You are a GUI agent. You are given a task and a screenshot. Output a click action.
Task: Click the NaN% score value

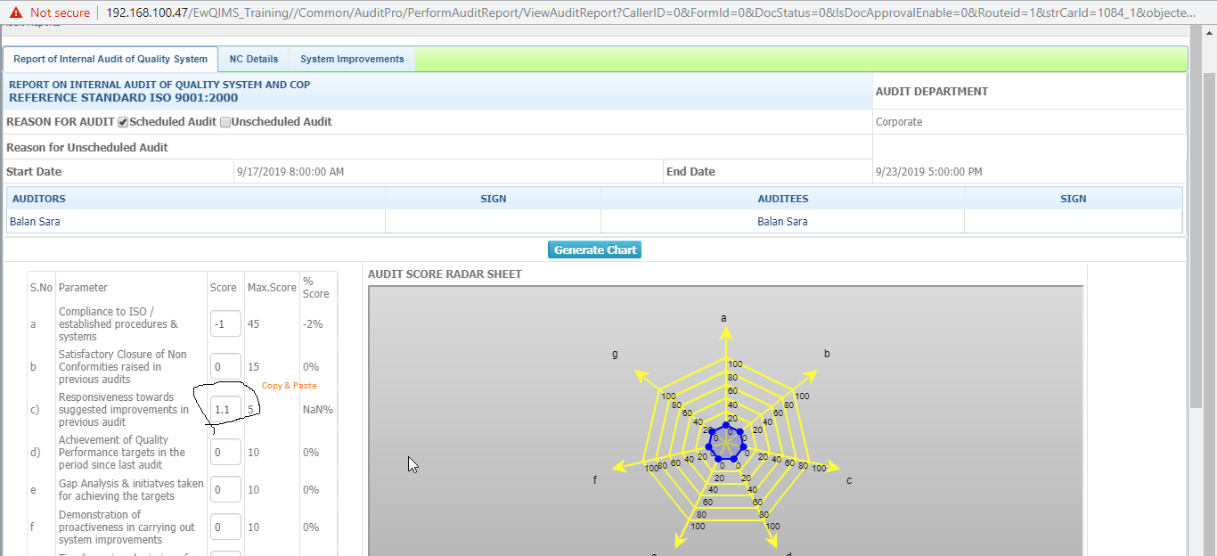coord(318,409)
